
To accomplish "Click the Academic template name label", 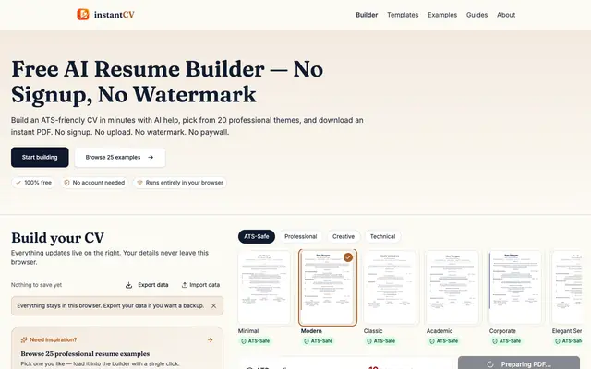I will point(440,331).
